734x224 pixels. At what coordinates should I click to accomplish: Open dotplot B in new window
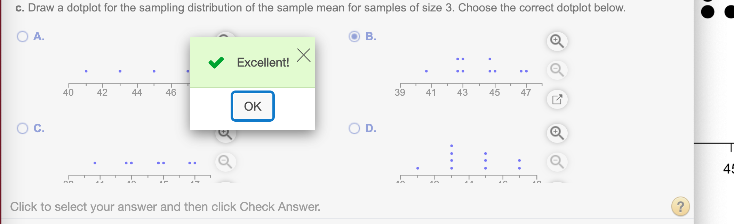point(557,100)
